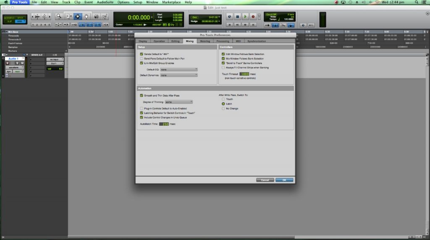Image resolution: width=430 pixels, height=240 pixels.
Task: Click the Stop transport button
Action: (x=238, y=17)
